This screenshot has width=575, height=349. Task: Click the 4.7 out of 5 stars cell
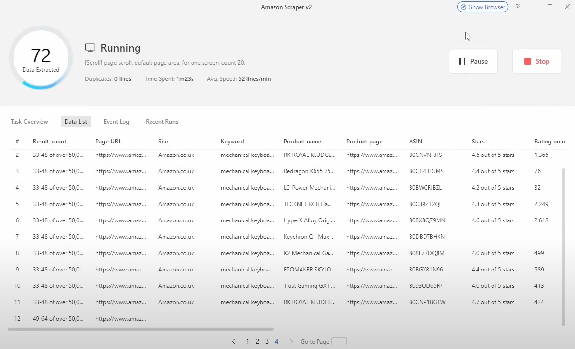(x=493, y=302)
